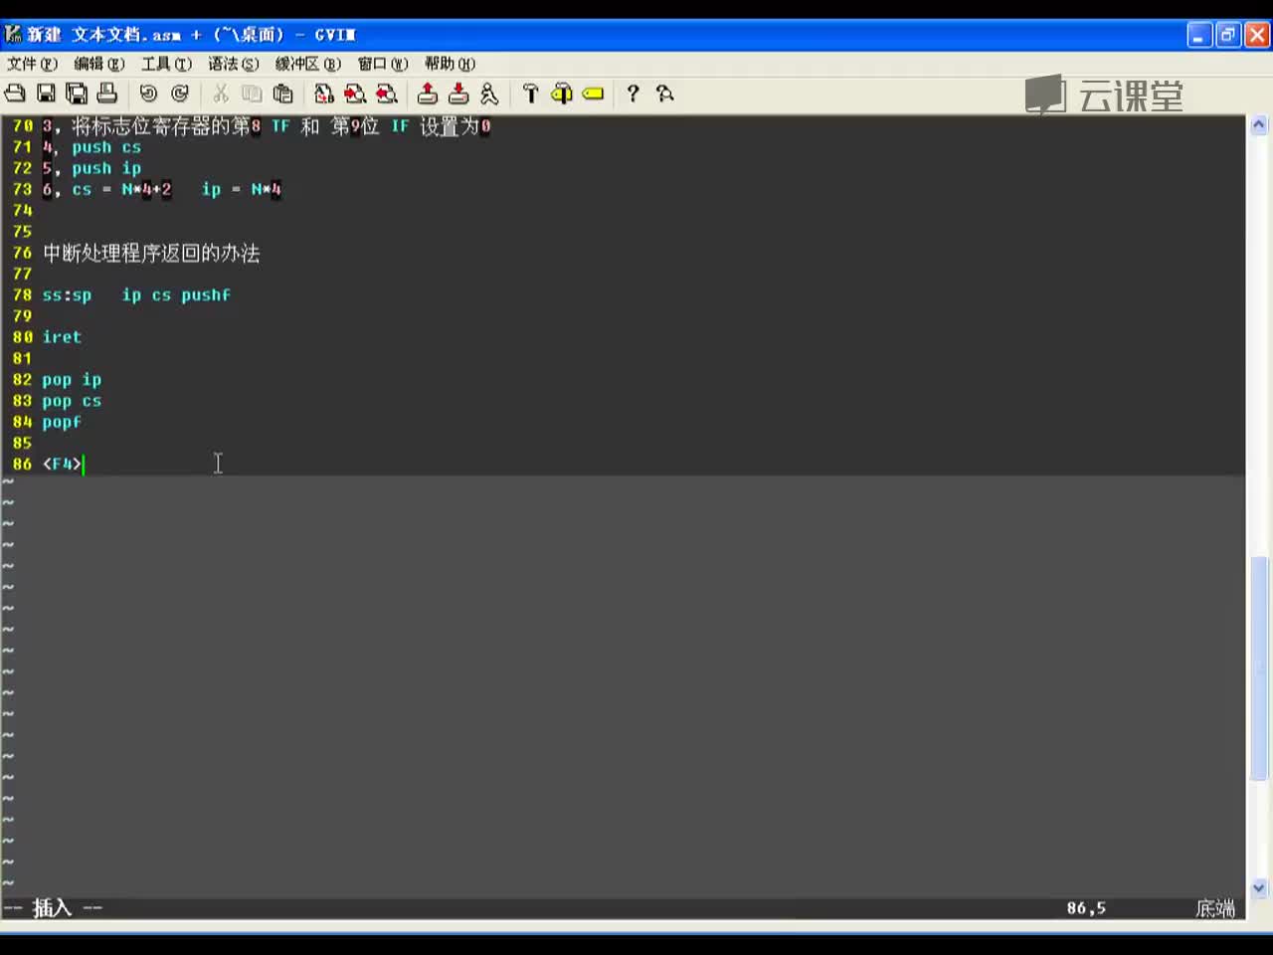
Task: Click on 'push ip' in line 72
Action: pyautogui.click(x=106, y=168)
